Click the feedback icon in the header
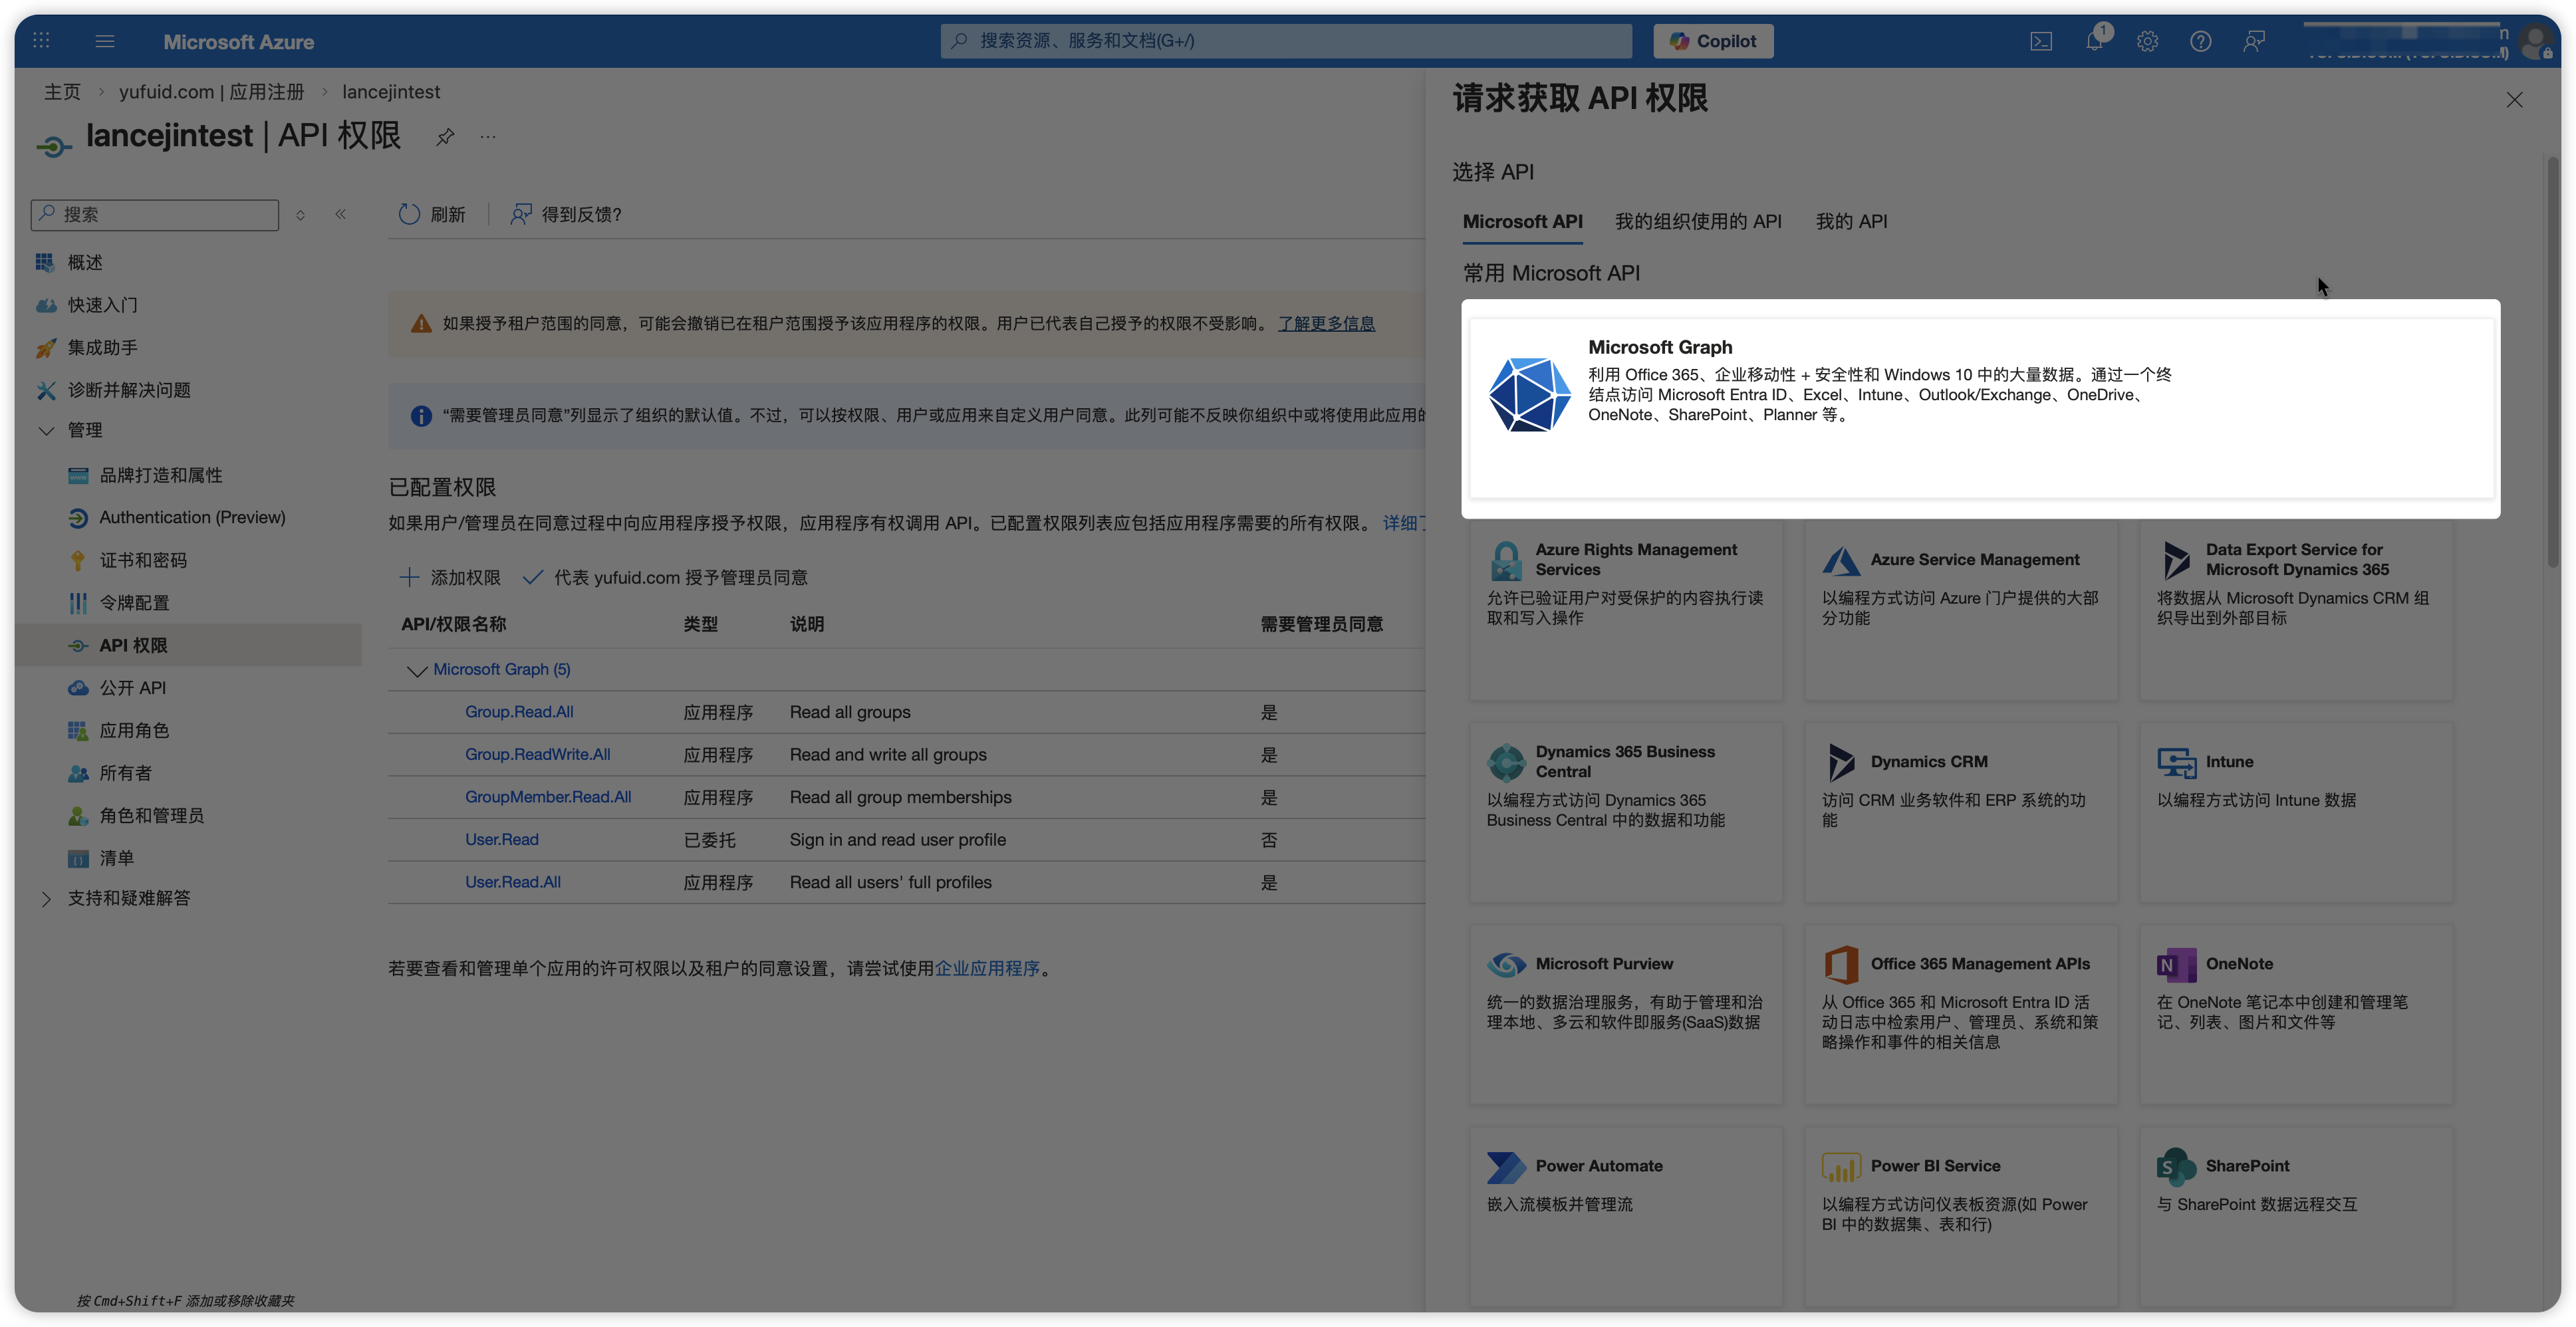Viewport: 2576px width, 1327px height. (x=2253, y=41)
